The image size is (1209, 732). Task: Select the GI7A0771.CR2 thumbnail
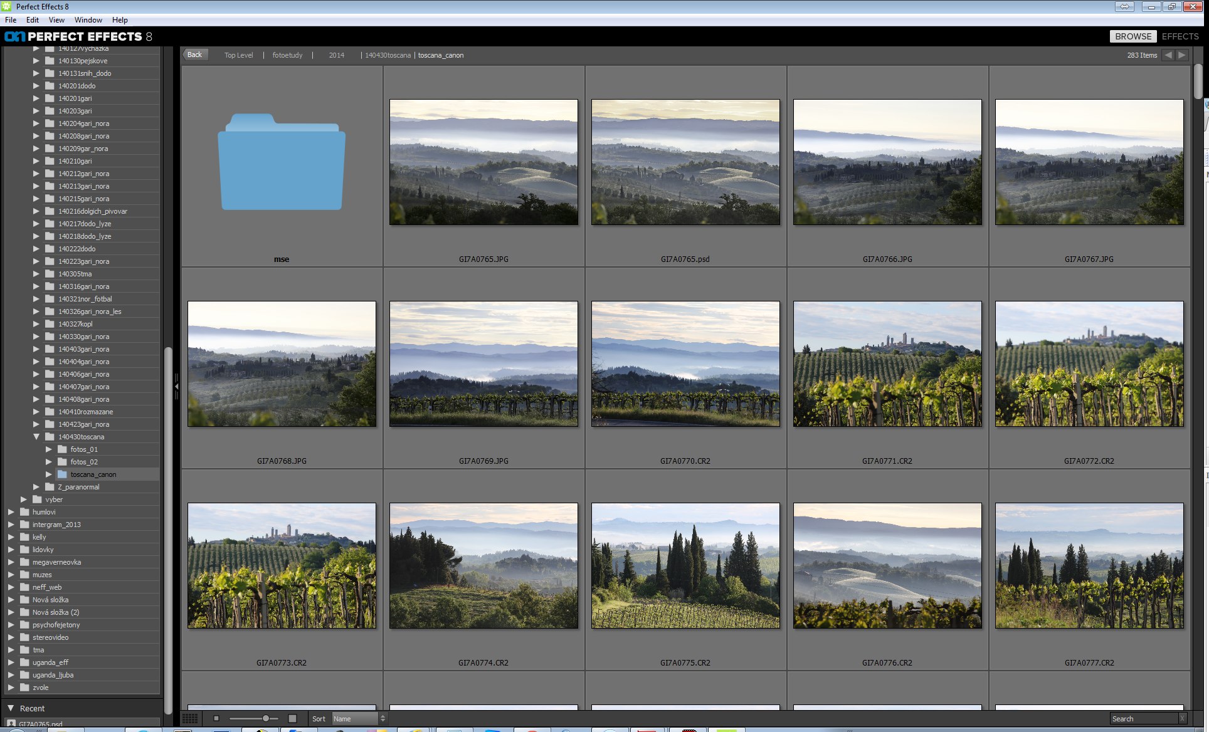click(887, 364)
